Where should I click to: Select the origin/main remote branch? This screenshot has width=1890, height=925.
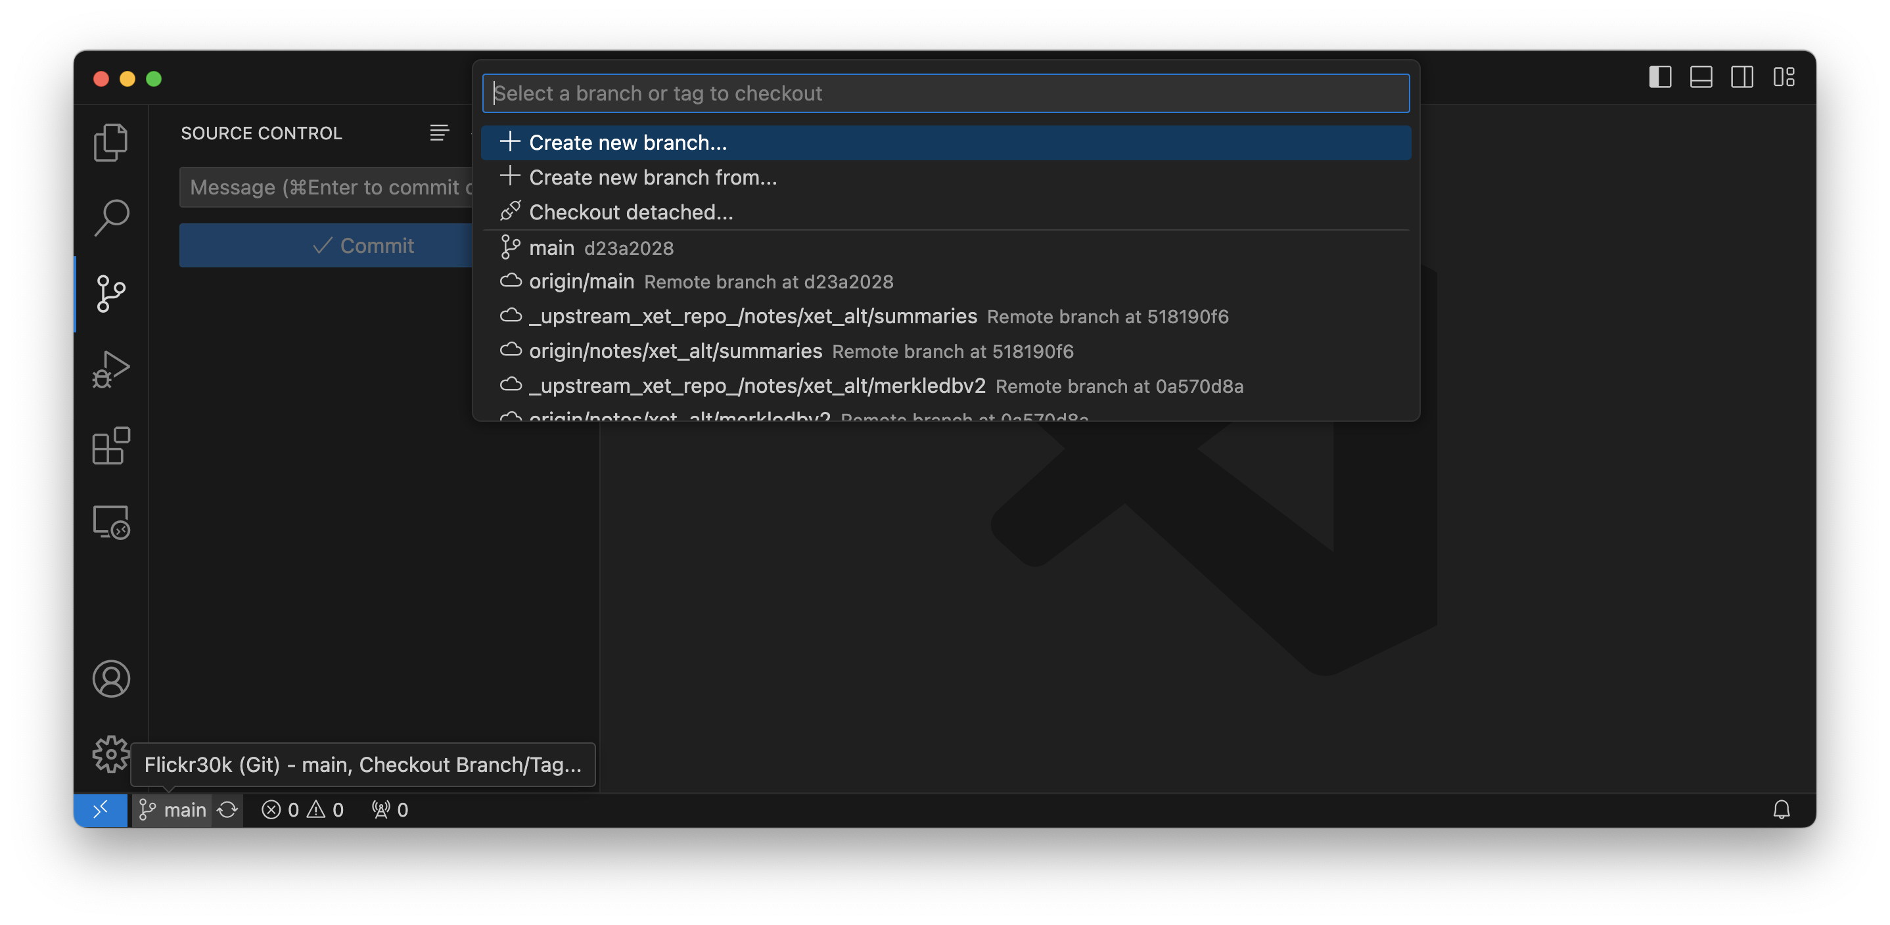[x=581, y=282]
